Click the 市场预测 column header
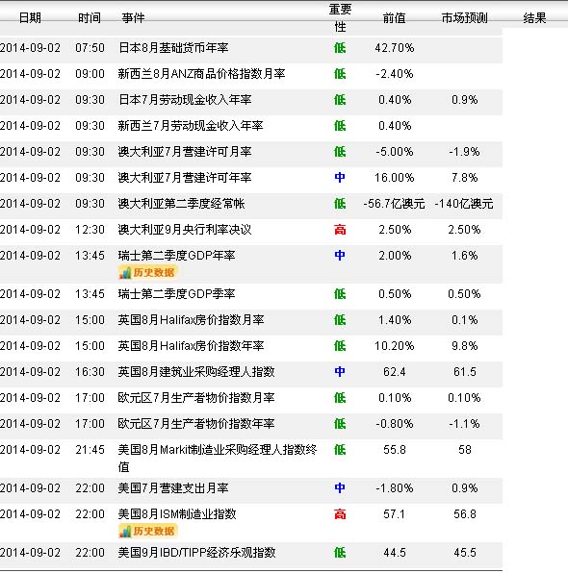This screenshot has height=573, width=568. point(464,17)
